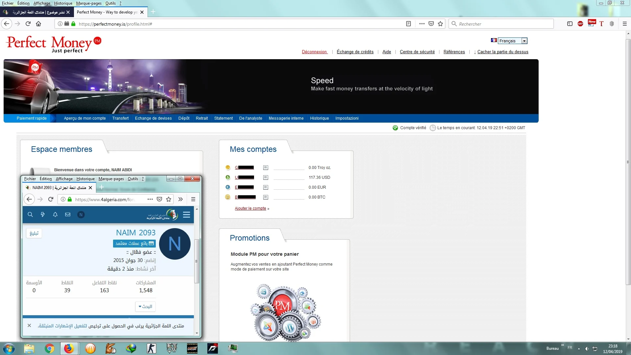Open reader view icon in address bar

(409, 24)
